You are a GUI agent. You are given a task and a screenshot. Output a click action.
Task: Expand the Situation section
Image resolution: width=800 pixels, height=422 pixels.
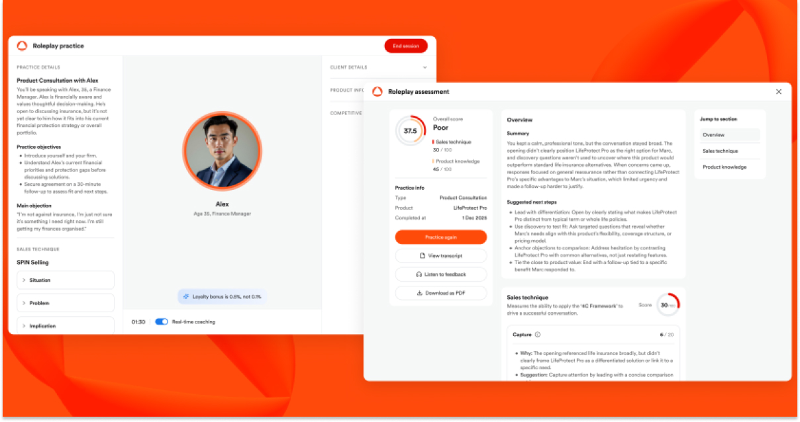[66, 280]
